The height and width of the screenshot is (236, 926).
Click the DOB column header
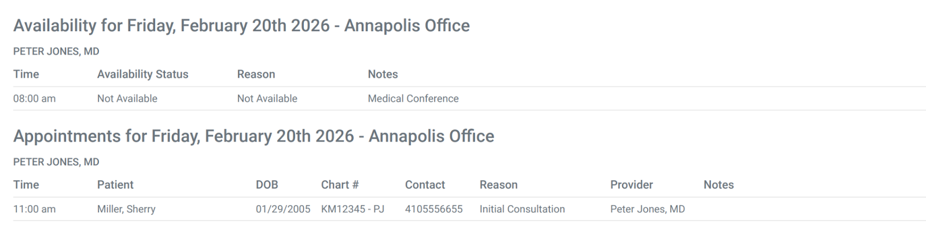click(267, 185)
